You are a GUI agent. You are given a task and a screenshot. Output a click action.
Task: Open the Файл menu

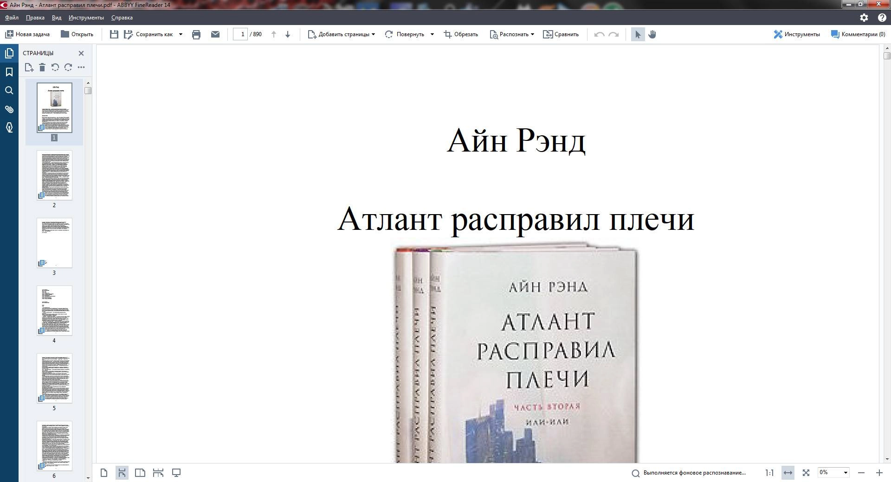tap(12, 18)
